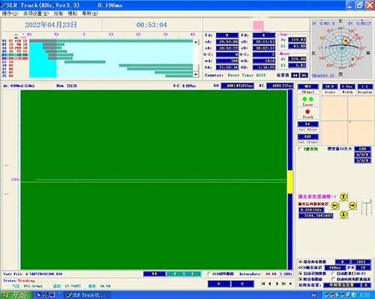Open the 操作 menu
The image size is (375, 299).
(x=10, y=13)
